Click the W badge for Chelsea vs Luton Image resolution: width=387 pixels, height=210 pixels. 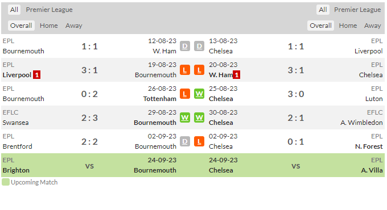[x=199, y=94]
